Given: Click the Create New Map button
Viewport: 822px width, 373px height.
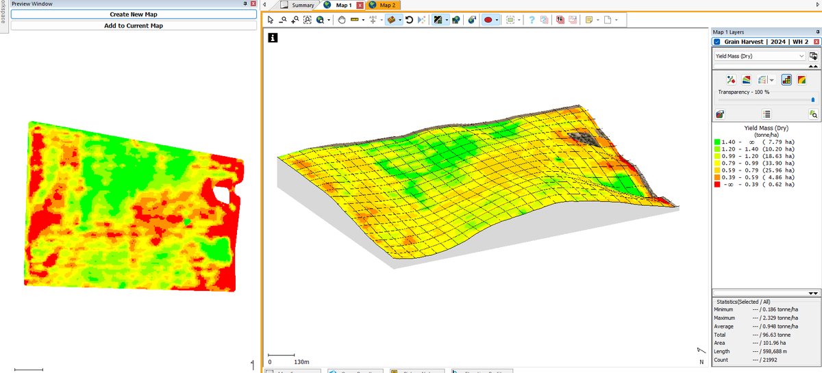Looking at the screenshot, I should coord(134,14).
